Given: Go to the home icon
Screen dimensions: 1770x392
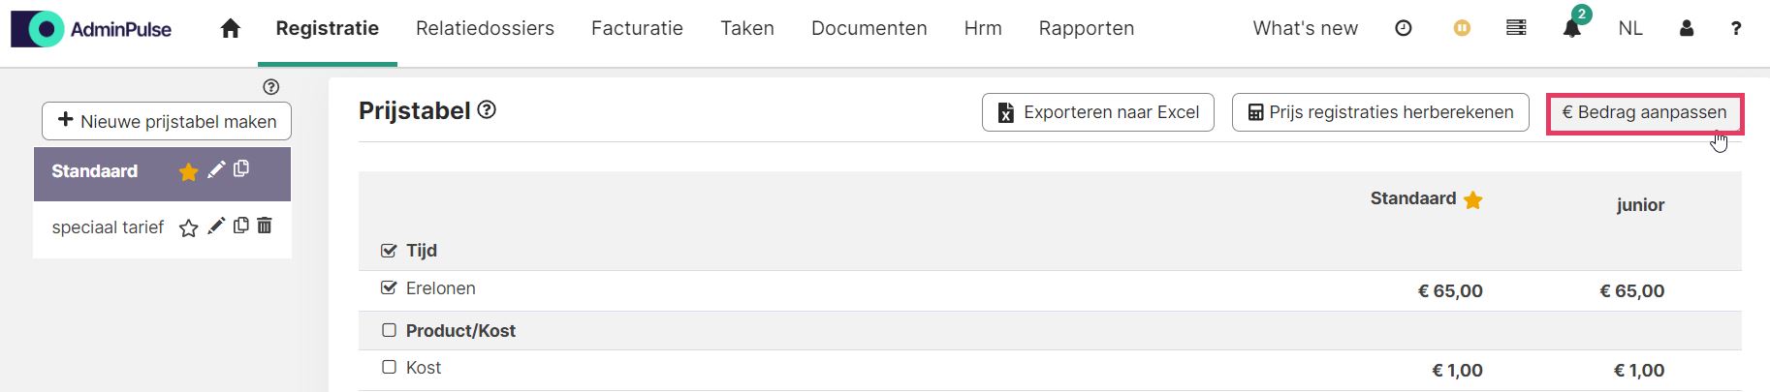Looking at the screenshot, I should pyautogui.click(x=230, y=28).
